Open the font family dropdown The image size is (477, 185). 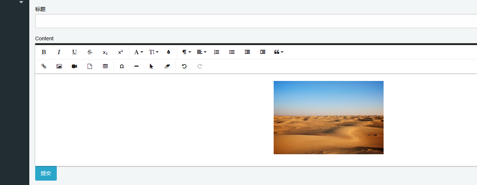click(138, 52)
